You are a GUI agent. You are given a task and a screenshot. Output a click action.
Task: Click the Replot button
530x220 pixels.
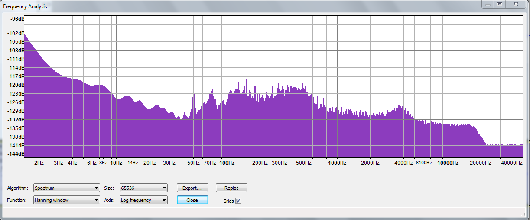pos(231,188)
